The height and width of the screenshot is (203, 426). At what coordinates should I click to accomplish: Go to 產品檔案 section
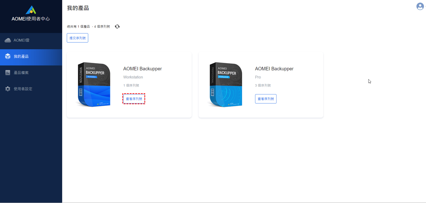pyautogui.click(x=31, y=73)
